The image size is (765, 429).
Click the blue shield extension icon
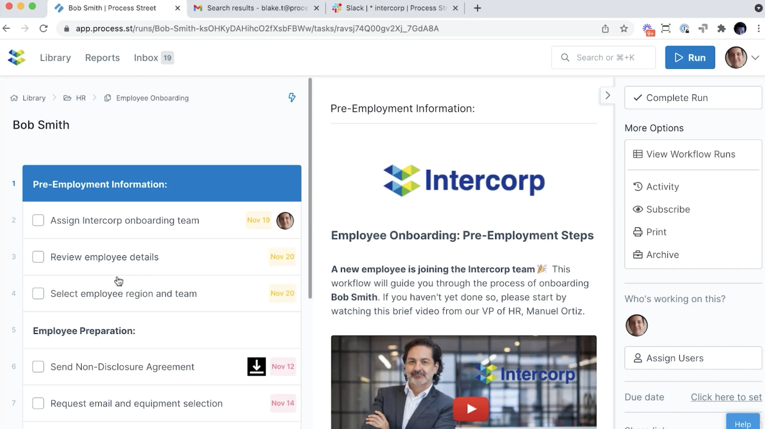(x=684, y=28)
